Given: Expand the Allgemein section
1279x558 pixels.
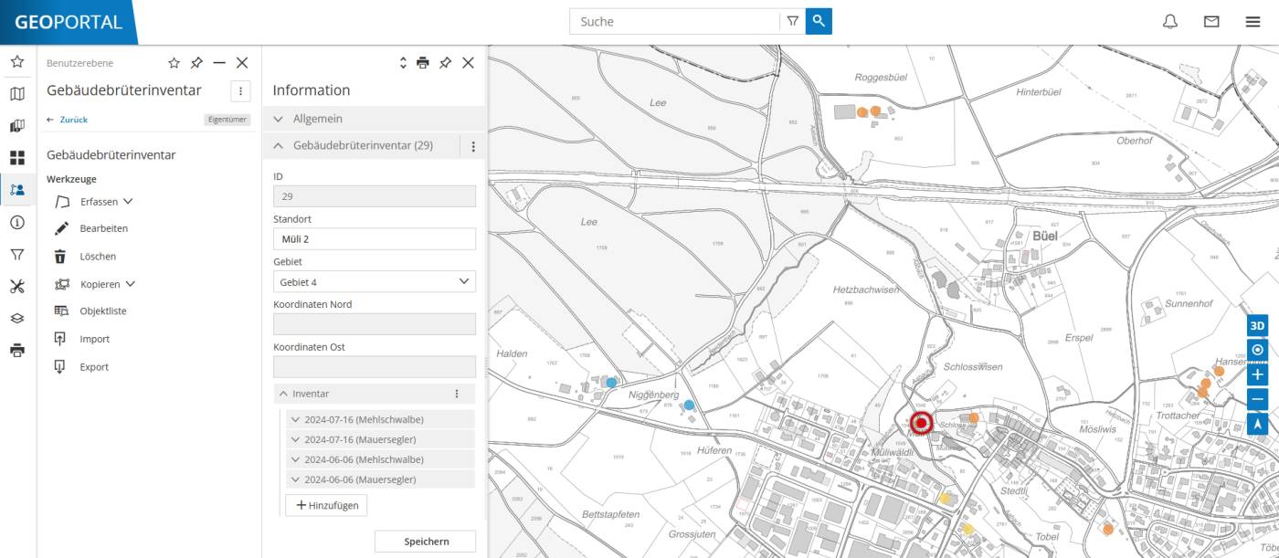Looking at the screenshot, I should pyautogui.click(x=279, y=119).
